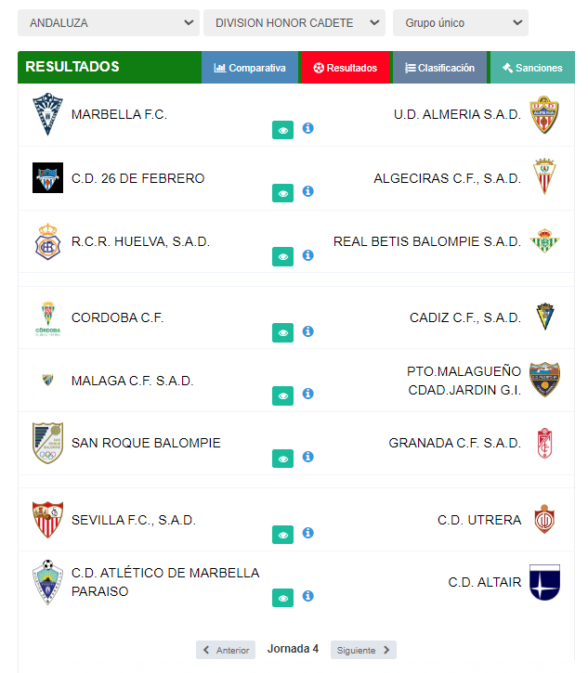Image resolution: width=588 pixels, height=673 pixels.
Task: Open the Grupo único dropdown
Action: point(461,22)
